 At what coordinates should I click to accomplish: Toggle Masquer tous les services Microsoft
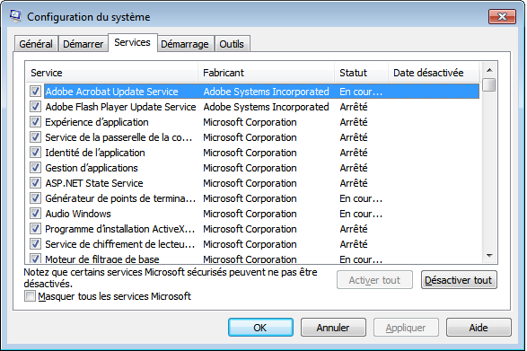pos(30,296)
